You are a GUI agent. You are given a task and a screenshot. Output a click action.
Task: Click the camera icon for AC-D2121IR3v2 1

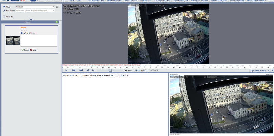click(x=22, y=33)
